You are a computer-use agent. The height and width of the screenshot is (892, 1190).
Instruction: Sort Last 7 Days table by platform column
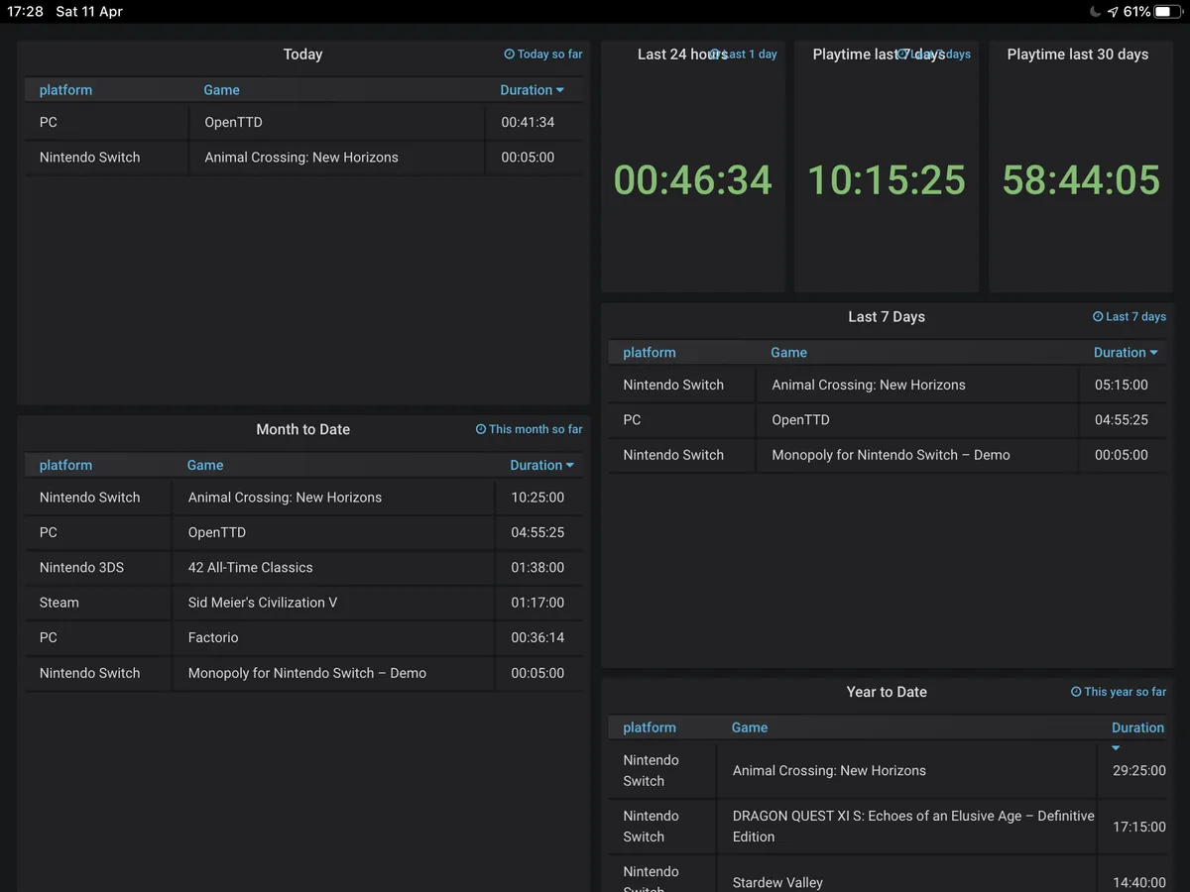(x=649, y=353)
